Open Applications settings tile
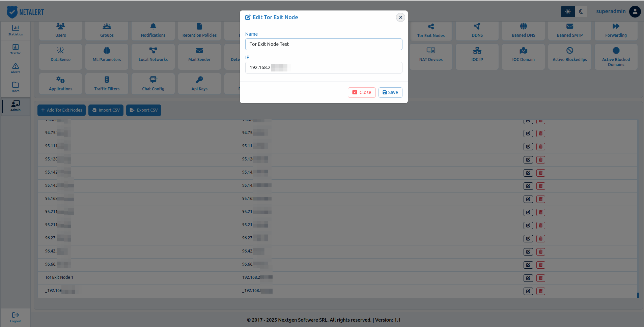The image size is (644, 327). pyautogui.click(x=60, y=84)
